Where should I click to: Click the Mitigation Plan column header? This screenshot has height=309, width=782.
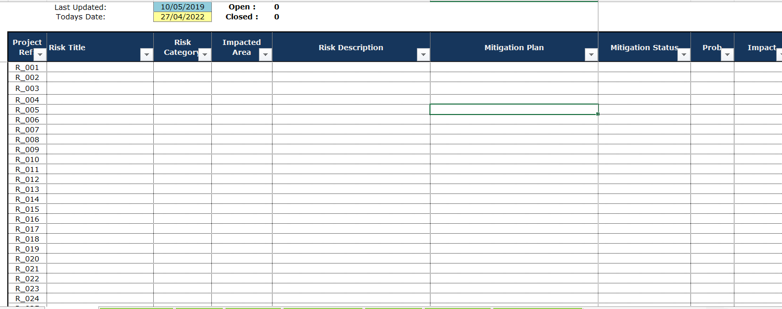click(514, 47)
